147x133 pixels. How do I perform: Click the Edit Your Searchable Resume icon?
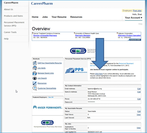[x=35, y=63]
